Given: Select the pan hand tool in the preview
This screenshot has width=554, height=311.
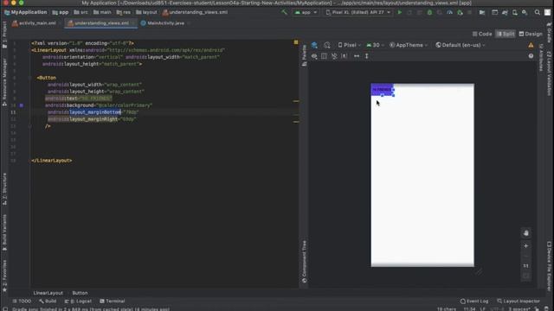Looking at the screenshot, I should point(525,233).
